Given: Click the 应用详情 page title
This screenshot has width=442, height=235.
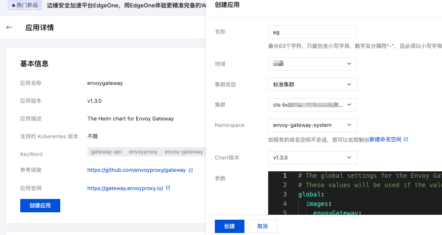Looking at the screenshot, I should click(40, 28).
